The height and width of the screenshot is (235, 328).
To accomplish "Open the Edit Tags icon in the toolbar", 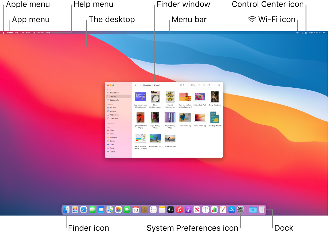I will [x=204, y=85].
